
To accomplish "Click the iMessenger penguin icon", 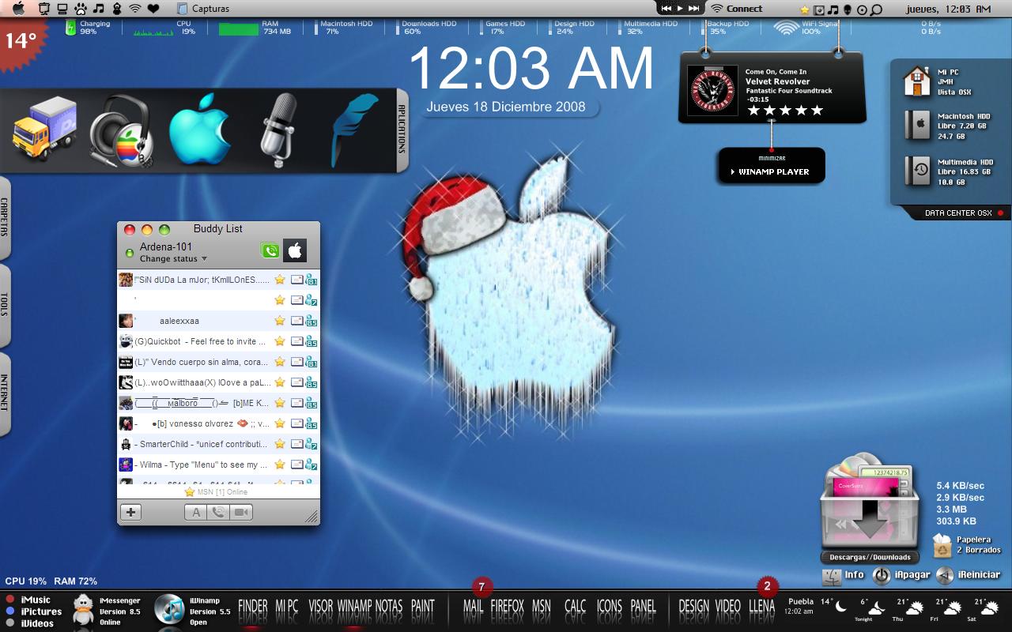I will (84, 610).
